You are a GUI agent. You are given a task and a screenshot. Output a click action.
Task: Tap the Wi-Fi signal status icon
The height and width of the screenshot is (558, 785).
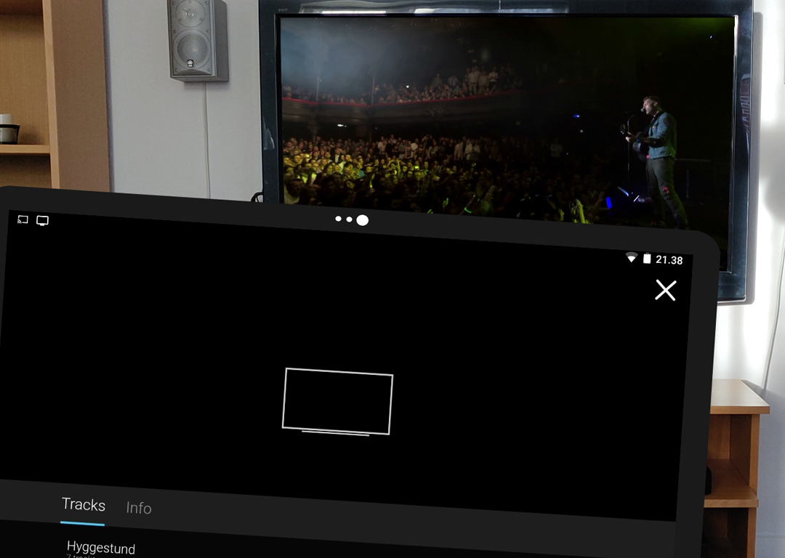click(632, 257)
